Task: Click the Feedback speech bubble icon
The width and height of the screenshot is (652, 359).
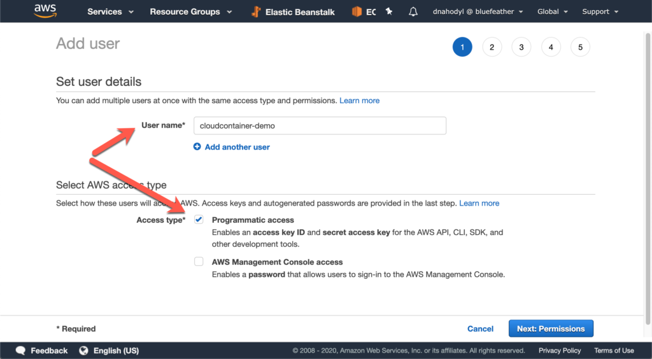Action: (21, 351)
